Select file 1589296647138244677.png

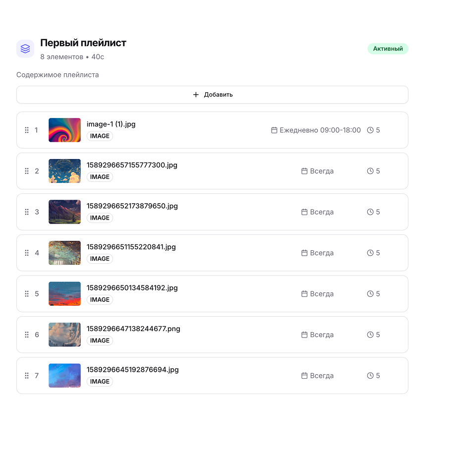(133, 329)
